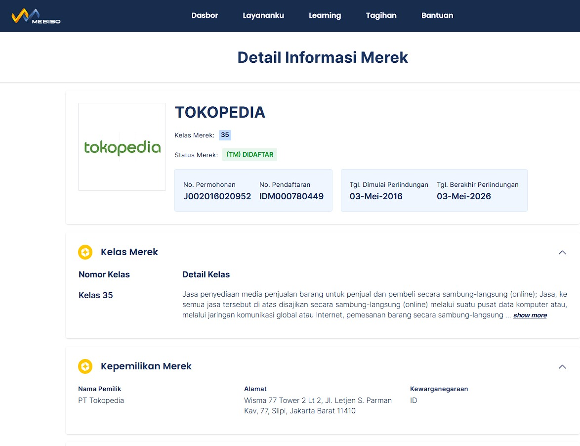
Task: Select application number J002016020952
Action: pyautogui.click(x=217, y=196)
